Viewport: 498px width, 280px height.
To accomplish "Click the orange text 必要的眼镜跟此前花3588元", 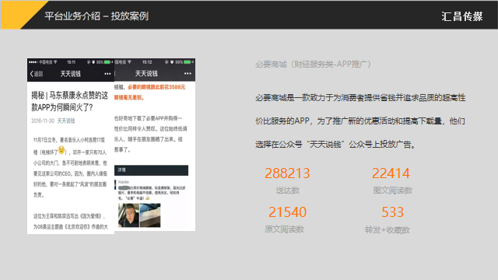I will point(156,87).
